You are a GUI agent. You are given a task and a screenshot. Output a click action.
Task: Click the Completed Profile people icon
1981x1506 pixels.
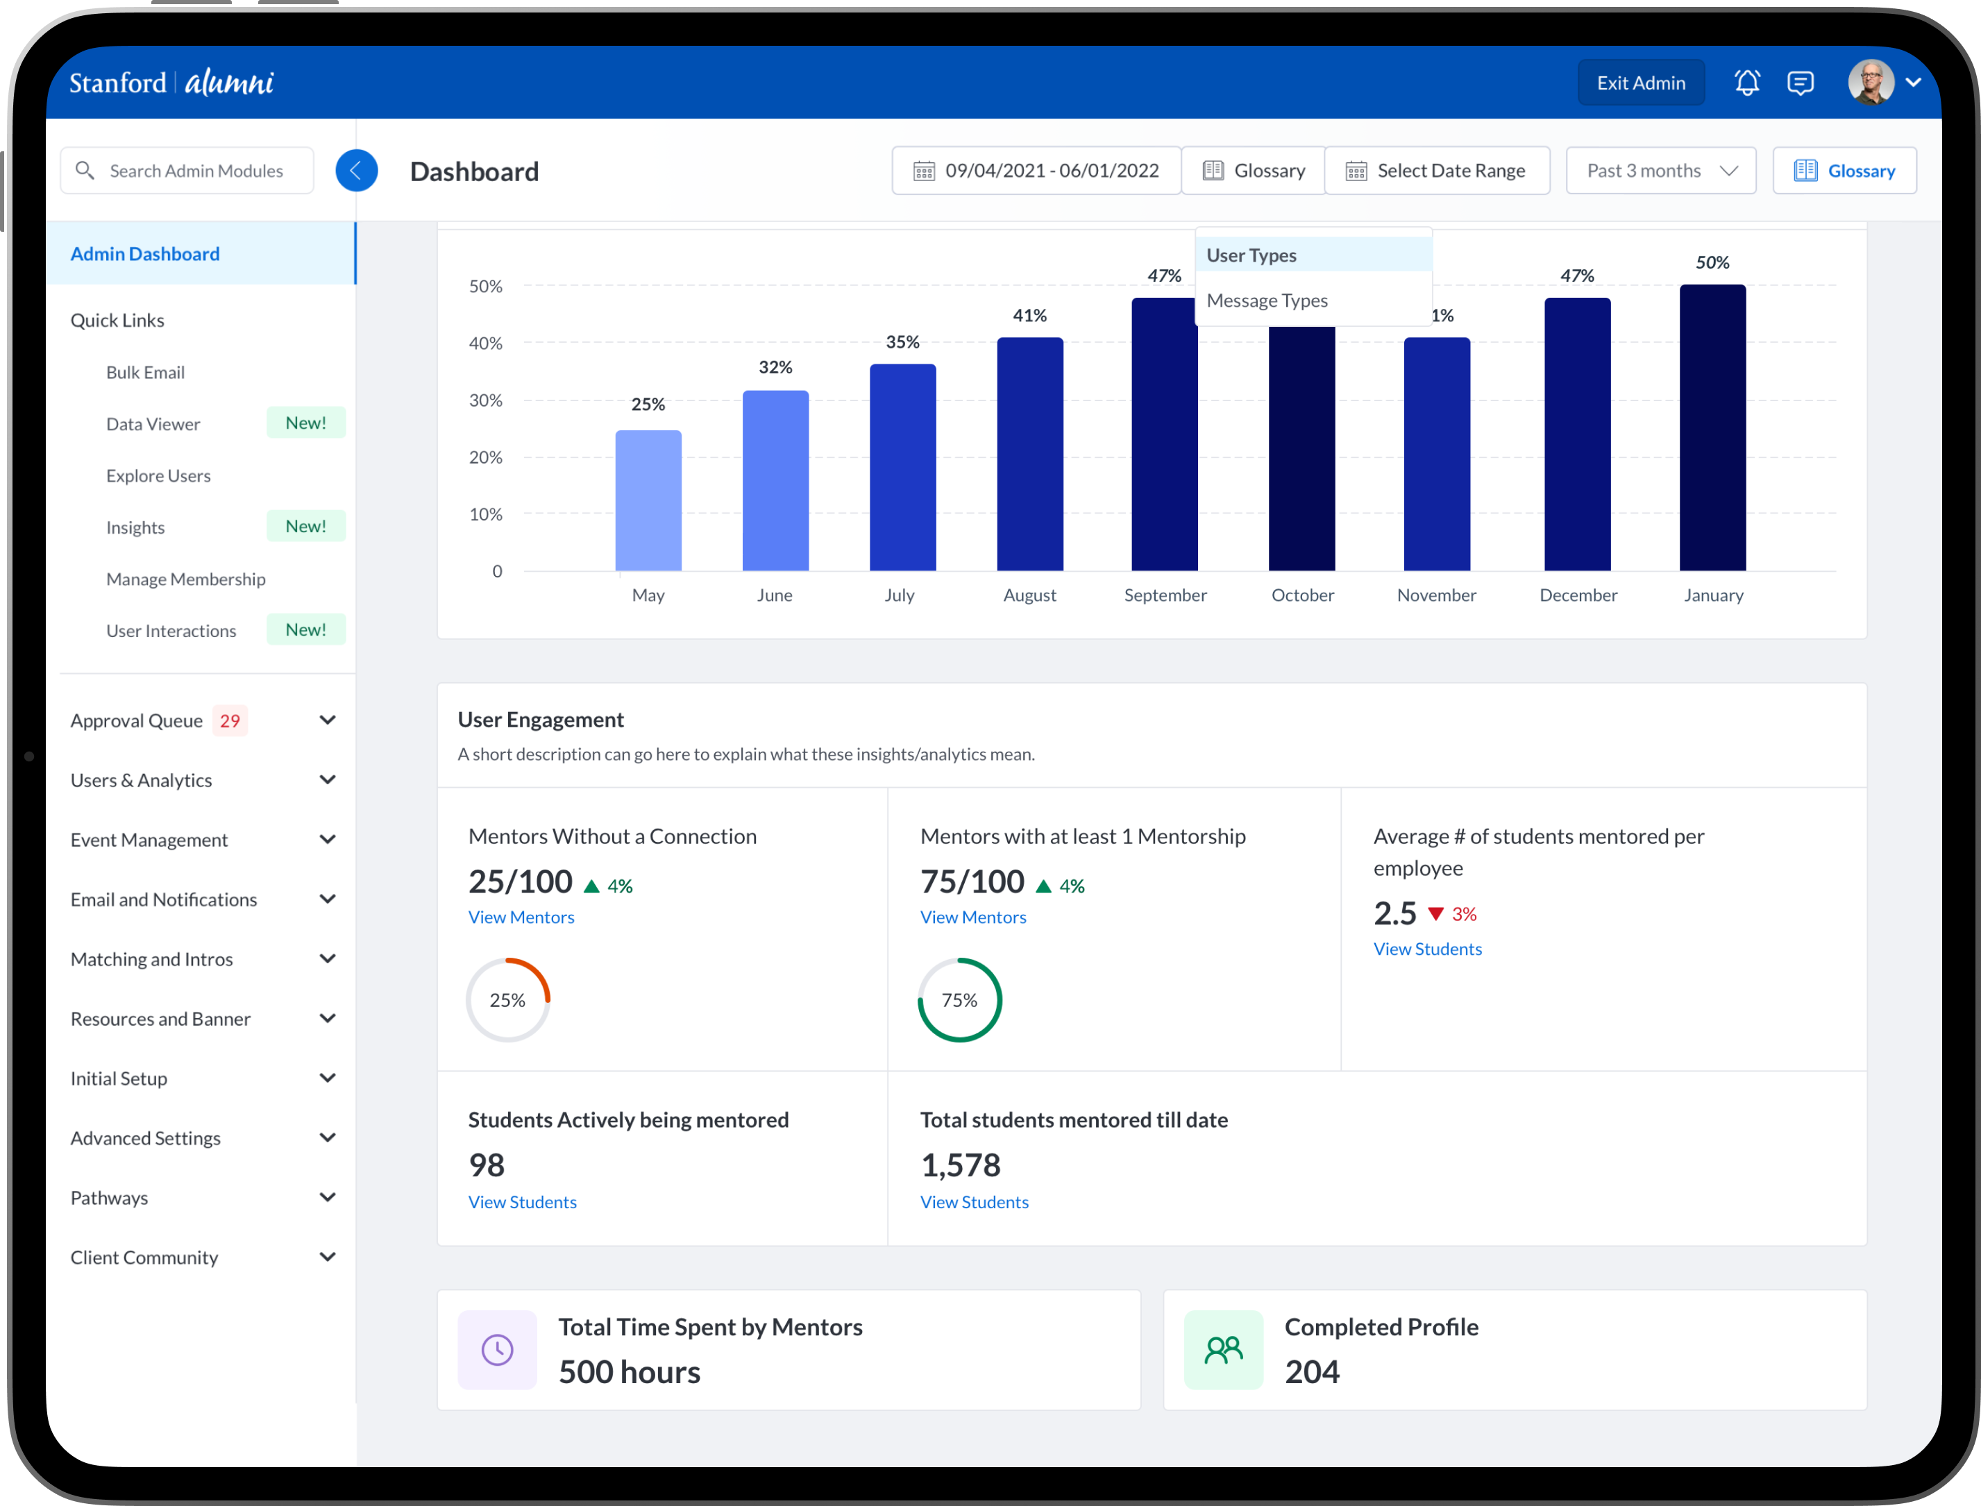(1222, 1349)
